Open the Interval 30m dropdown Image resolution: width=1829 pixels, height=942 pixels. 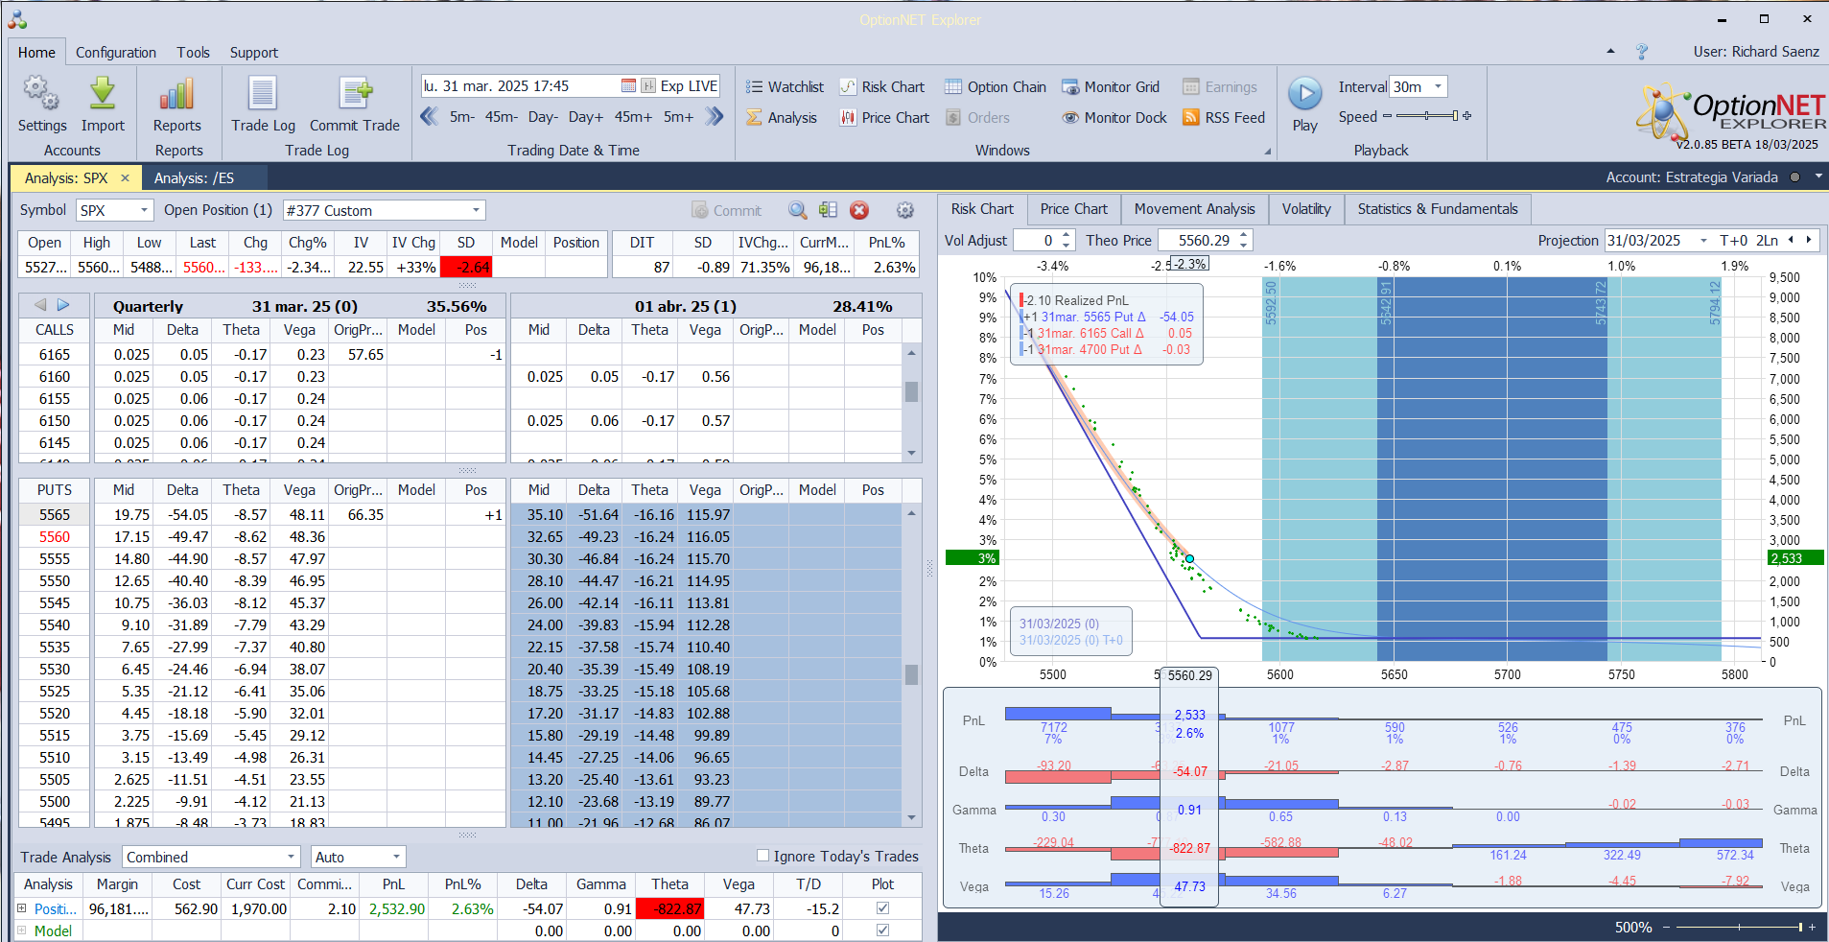pyautogui.click(x=1438, y=86)
